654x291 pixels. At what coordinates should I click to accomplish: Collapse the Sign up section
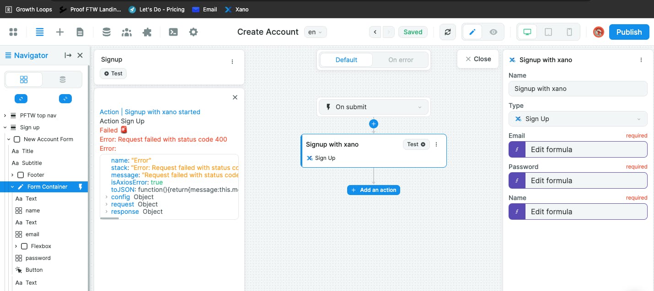(5, 127)
